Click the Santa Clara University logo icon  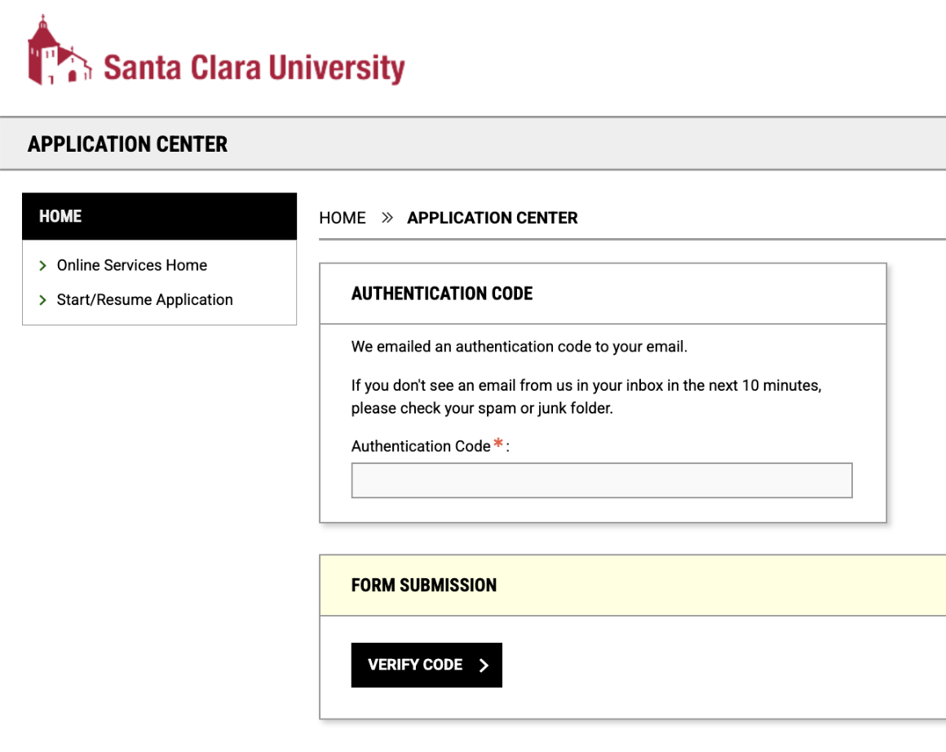point(57,55)
